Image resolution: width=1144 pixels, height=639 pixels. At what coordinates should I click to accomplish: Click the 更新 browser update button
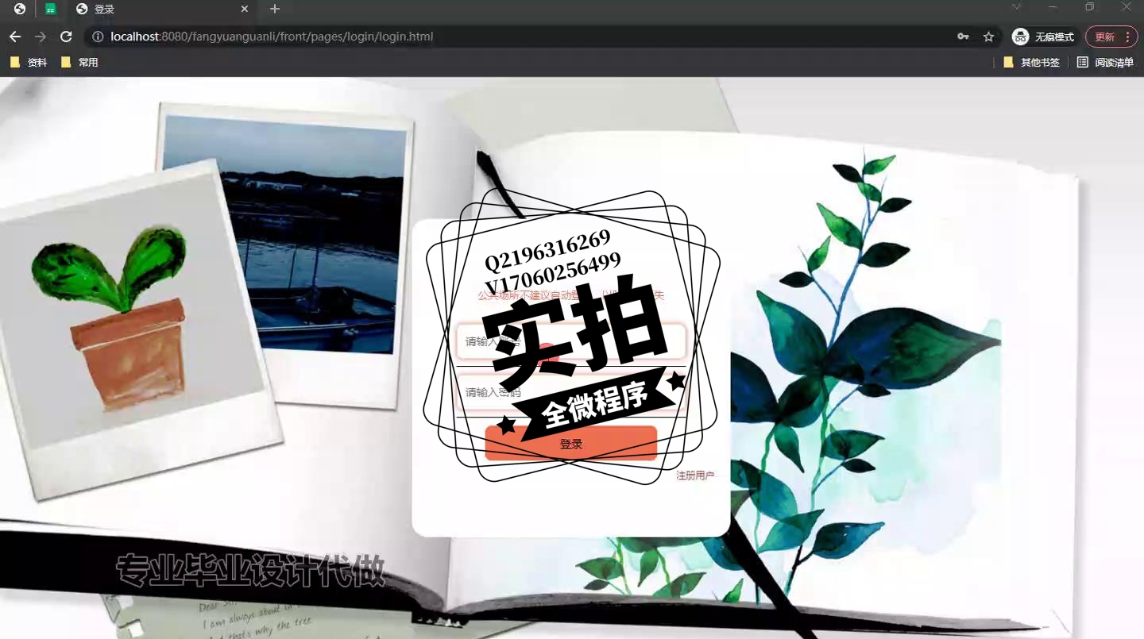pyautogui.click(x=1111, y=37)
